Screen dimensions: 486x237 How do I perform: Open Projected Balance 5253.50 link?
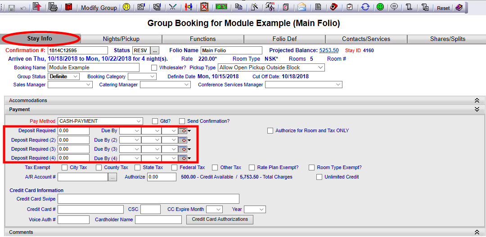tap(329, 50)
